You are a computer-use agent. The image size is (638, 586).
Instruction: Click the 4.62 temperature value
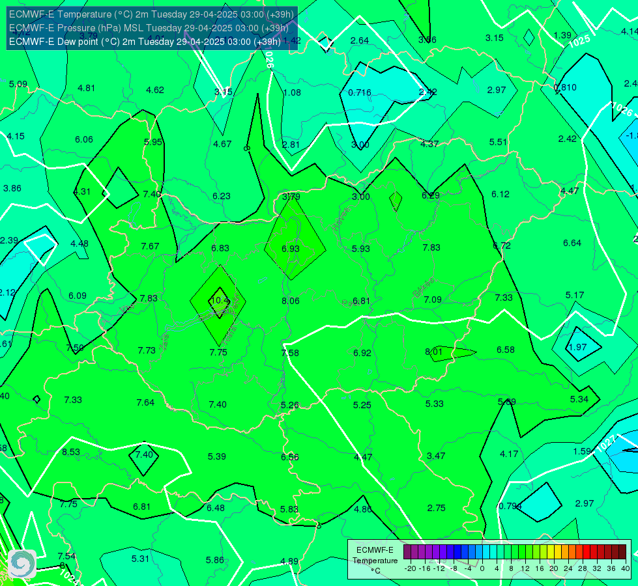155,91
